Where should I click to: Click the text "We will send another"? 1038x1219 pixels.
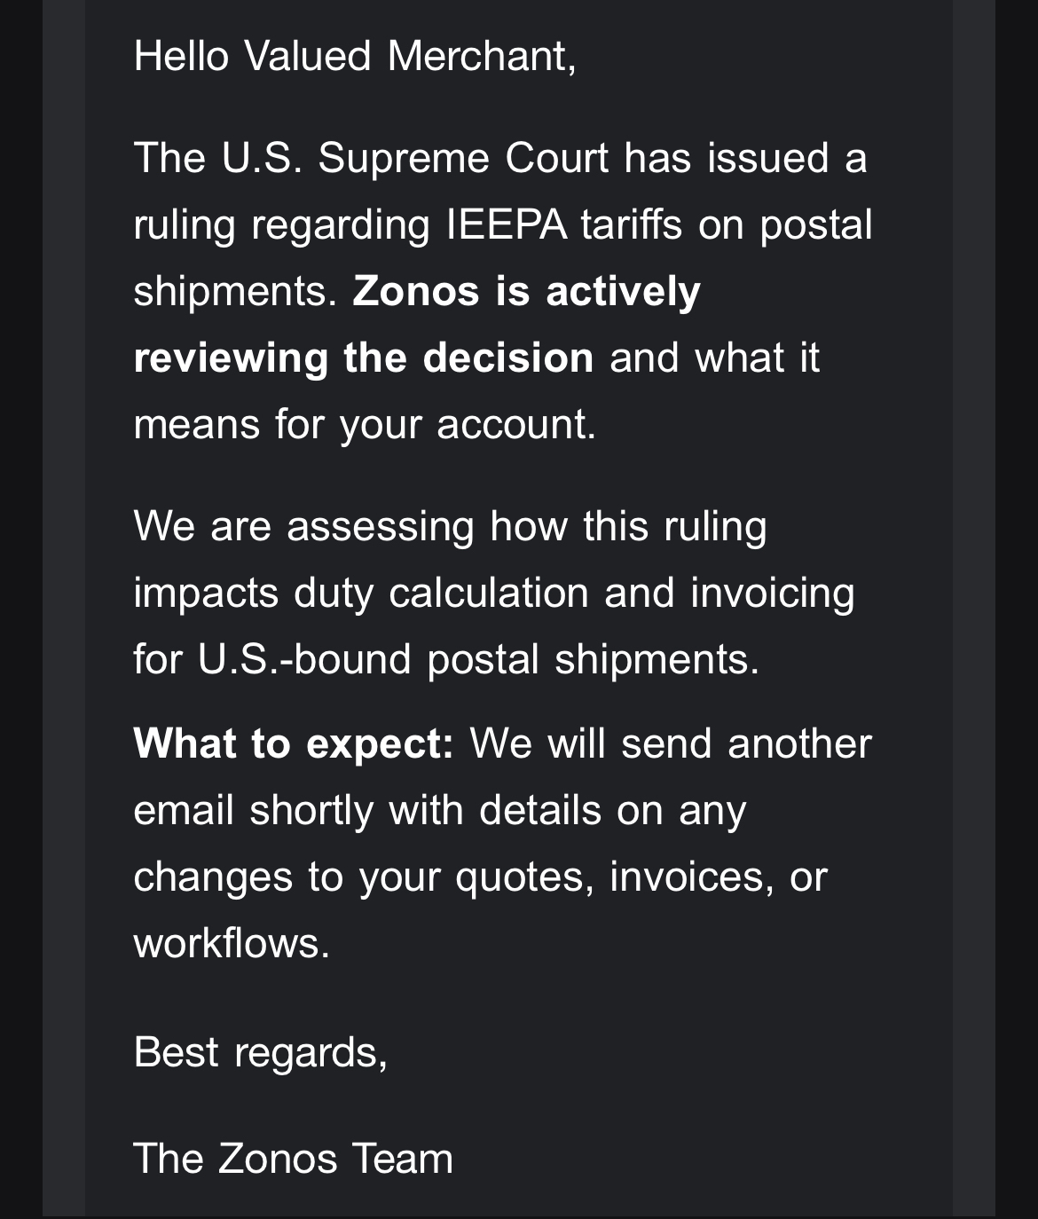pos(670,743)
